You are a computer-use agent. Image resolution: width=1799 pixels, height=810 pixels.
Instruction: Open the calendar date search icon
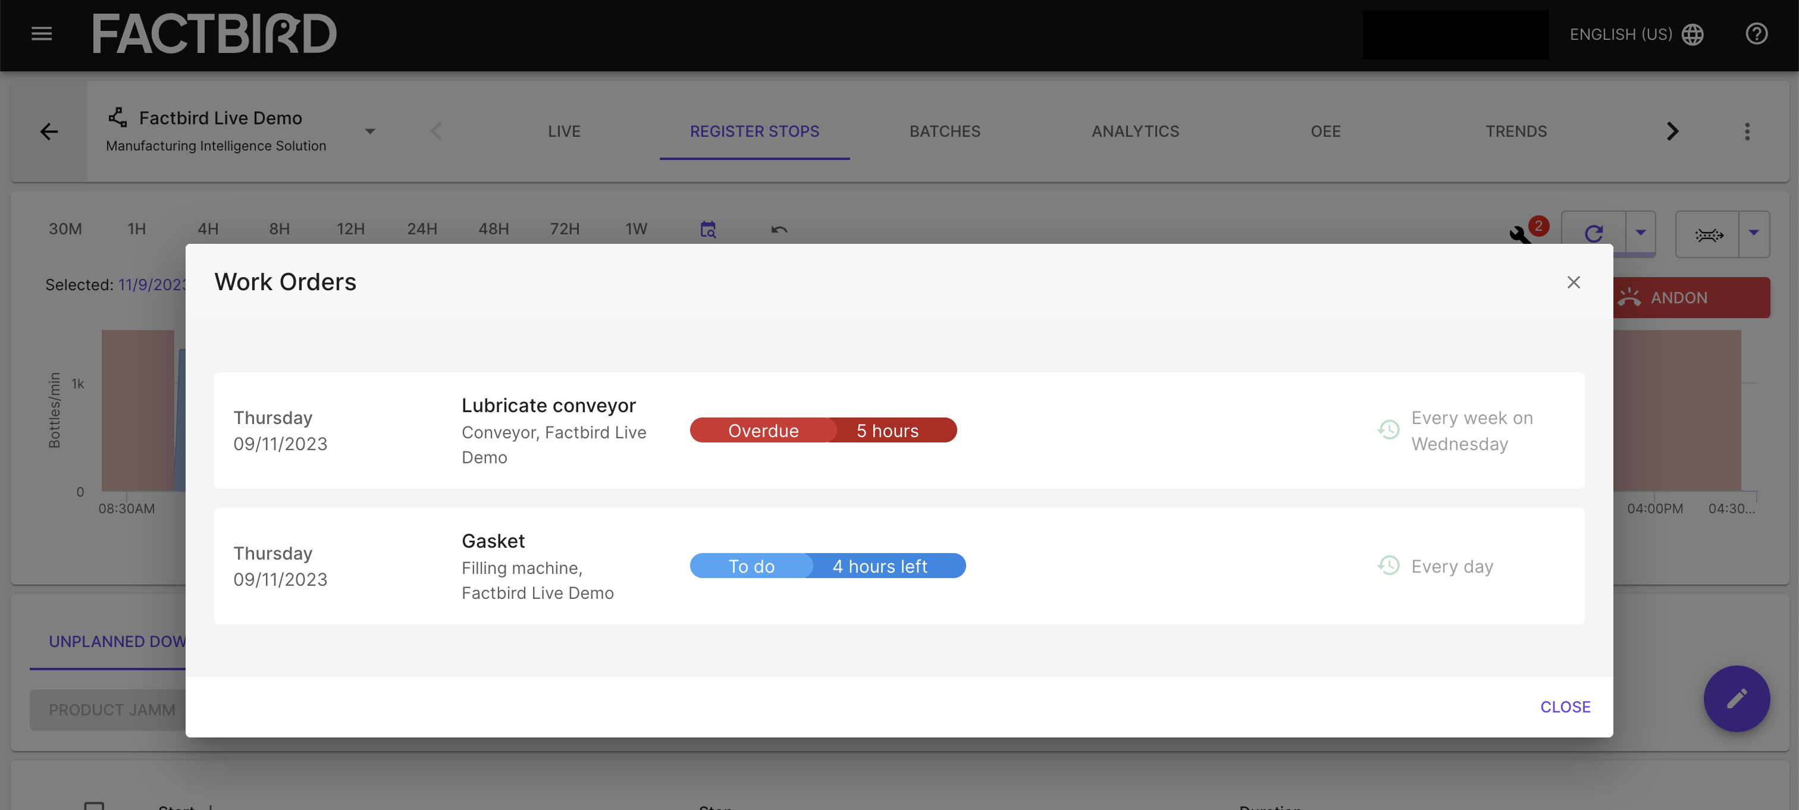coord(708,229)
